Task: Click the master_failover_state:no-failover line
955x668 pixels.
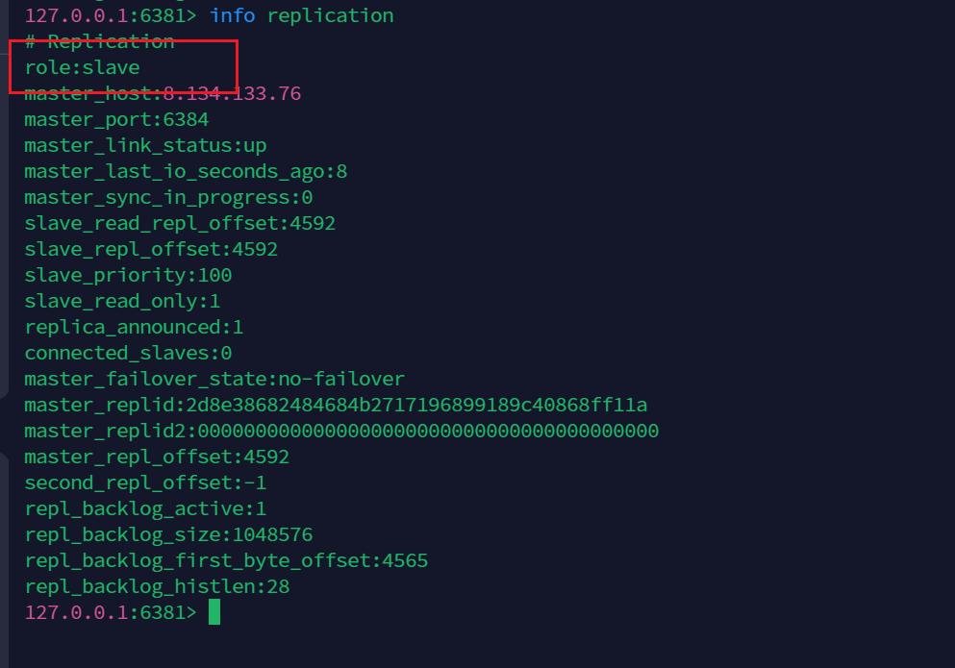Action: [214, 379]
